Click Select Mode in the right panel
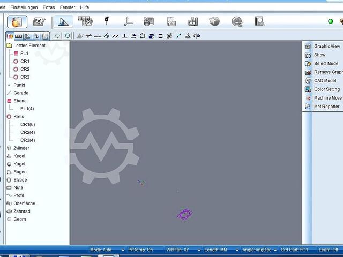This screenshot has width=343, height=257. click(326, 63)
